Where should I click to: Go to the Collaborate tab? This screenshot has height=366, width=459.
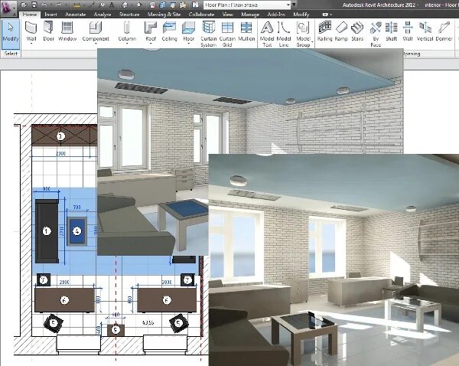(201, 15)
